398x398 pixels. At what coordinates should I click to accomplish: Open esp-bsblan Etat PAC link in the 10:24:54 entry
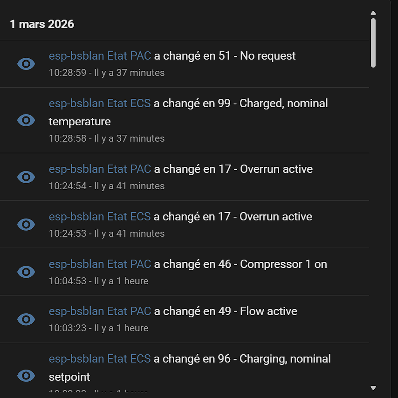pos(100,169)
